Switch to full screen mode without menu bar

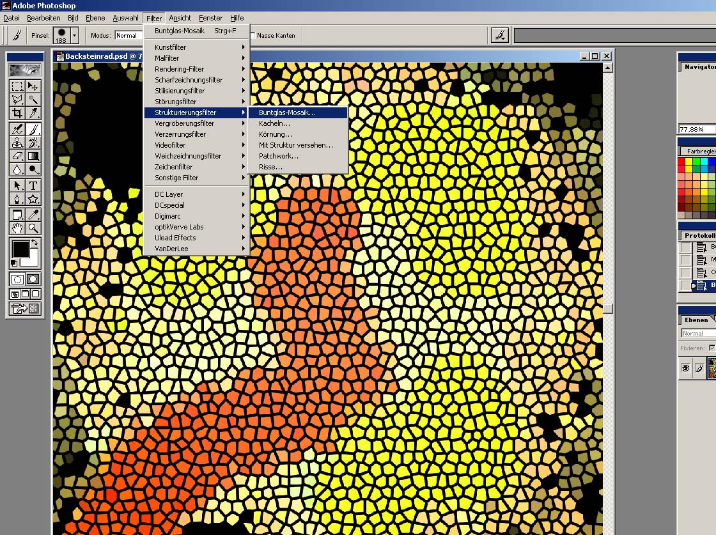point(36,294)
